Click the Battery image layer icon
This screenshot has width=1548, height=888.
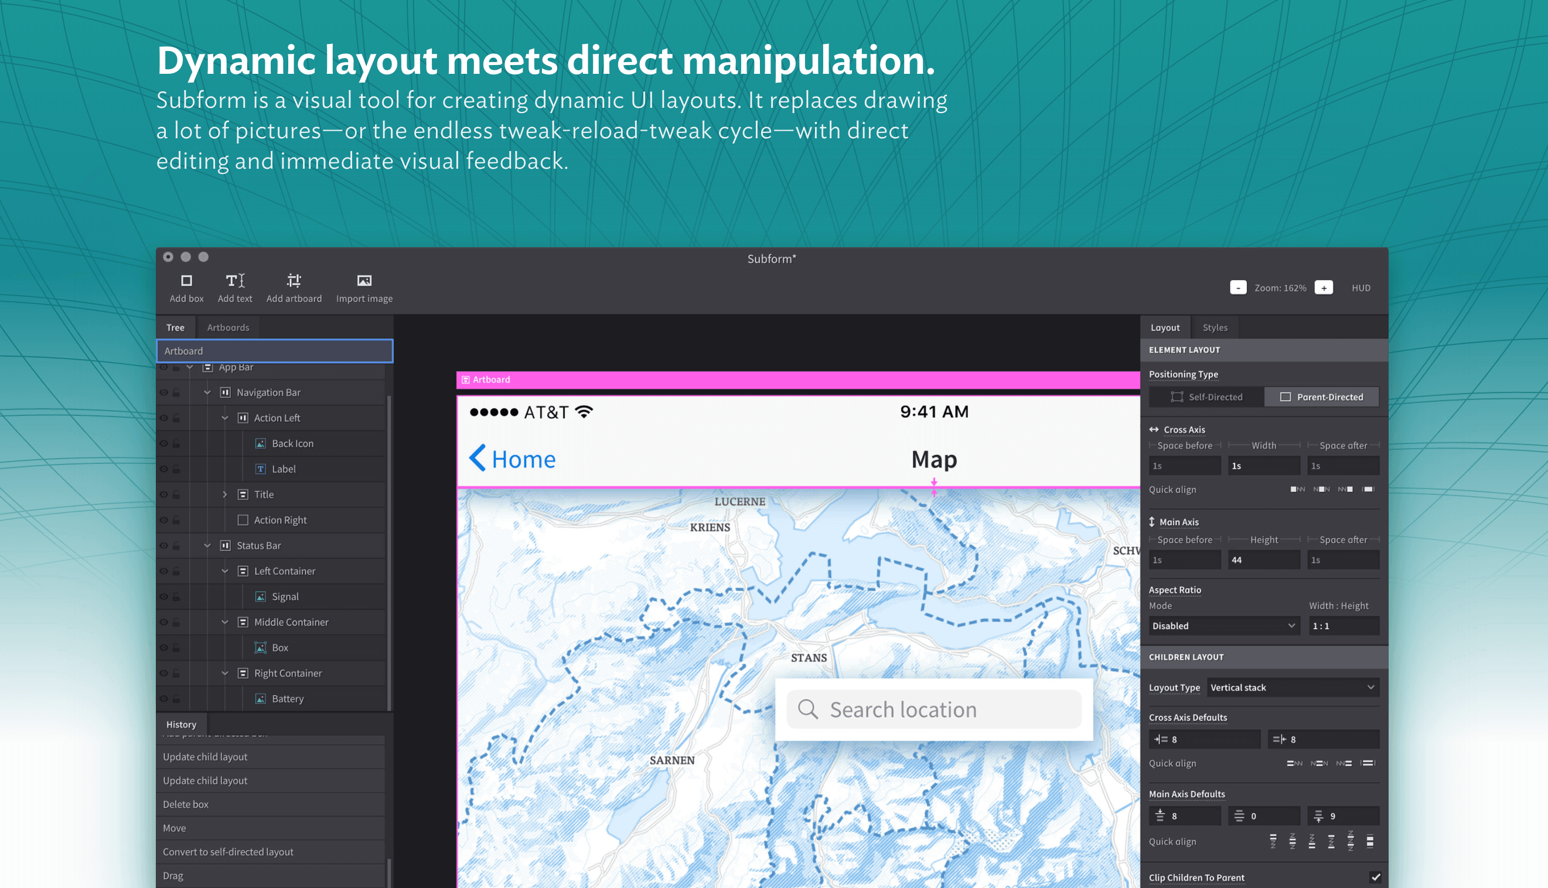[x=260, y=699]
